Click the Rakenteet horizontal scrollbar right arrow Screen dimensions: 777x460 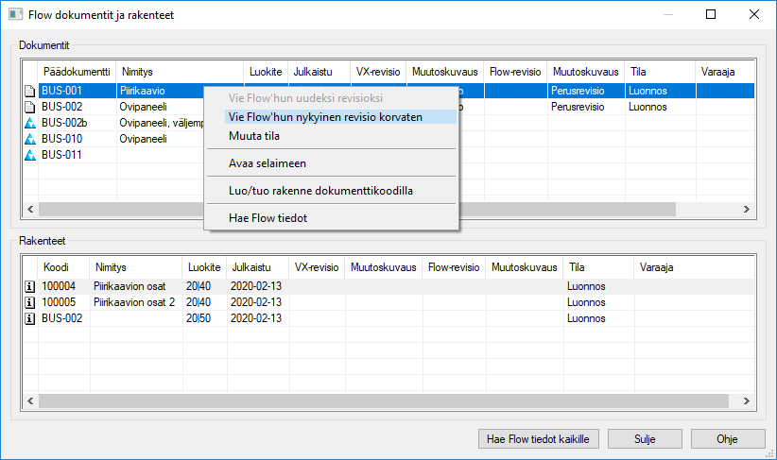(x=746, y=400)
